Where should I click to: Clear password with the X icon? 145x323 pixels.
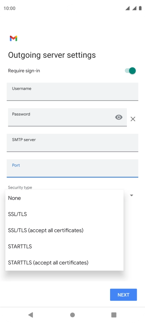tap(133, 119)
